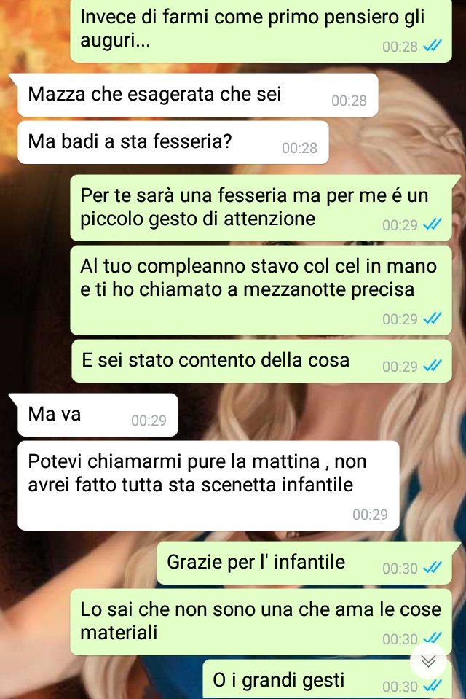The height and width of the screenshot is (699, 466).
Task: Select the 'Ma badi a sta fesseria?' message
Action: point(173,142)
